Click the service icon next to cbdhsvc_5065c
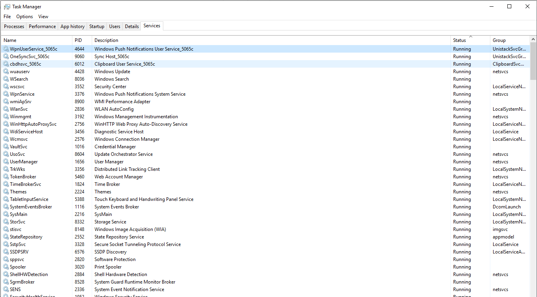This screenshot has width=537, height=297. pos(6,64)
